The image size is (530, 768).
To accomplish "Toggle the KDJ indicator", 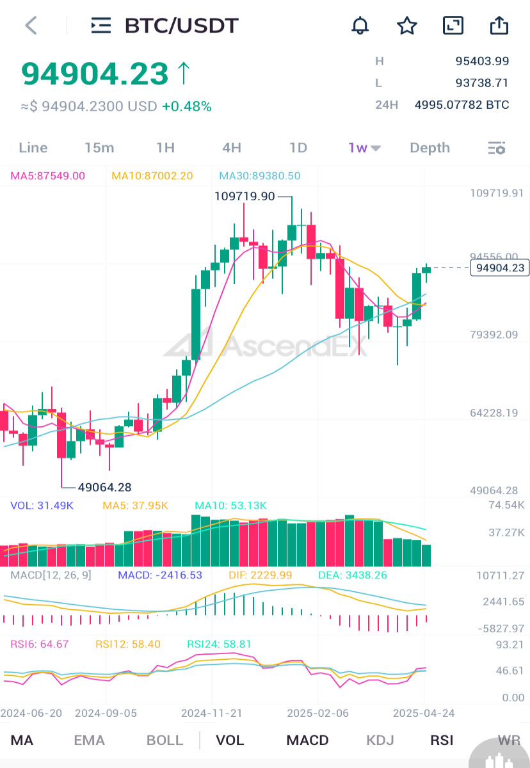I will click(380, 740).
